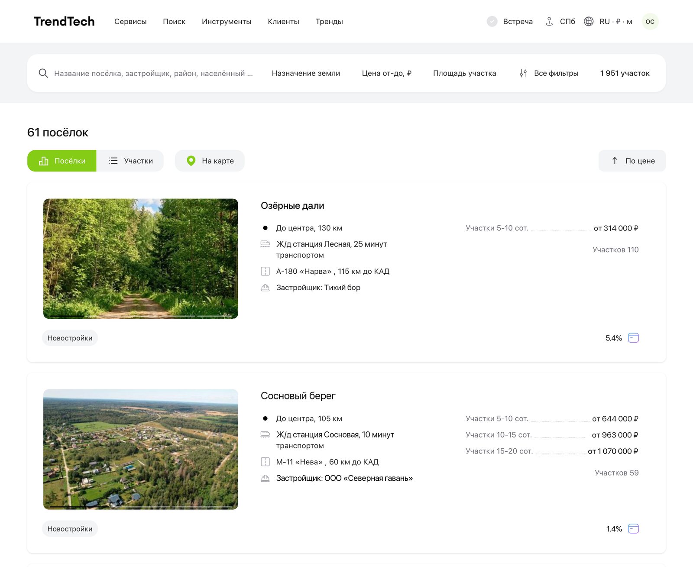The image size is (693, 567).
Task: Select photo slider bar on Озёрные дали image
Action: (x=141, y=316)
